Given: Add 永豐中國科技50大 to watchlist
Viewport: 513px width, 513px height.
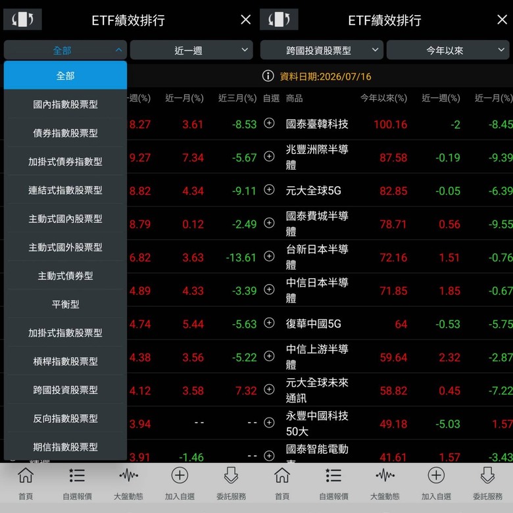Looking at the screenshot, I should pos(269,423).
